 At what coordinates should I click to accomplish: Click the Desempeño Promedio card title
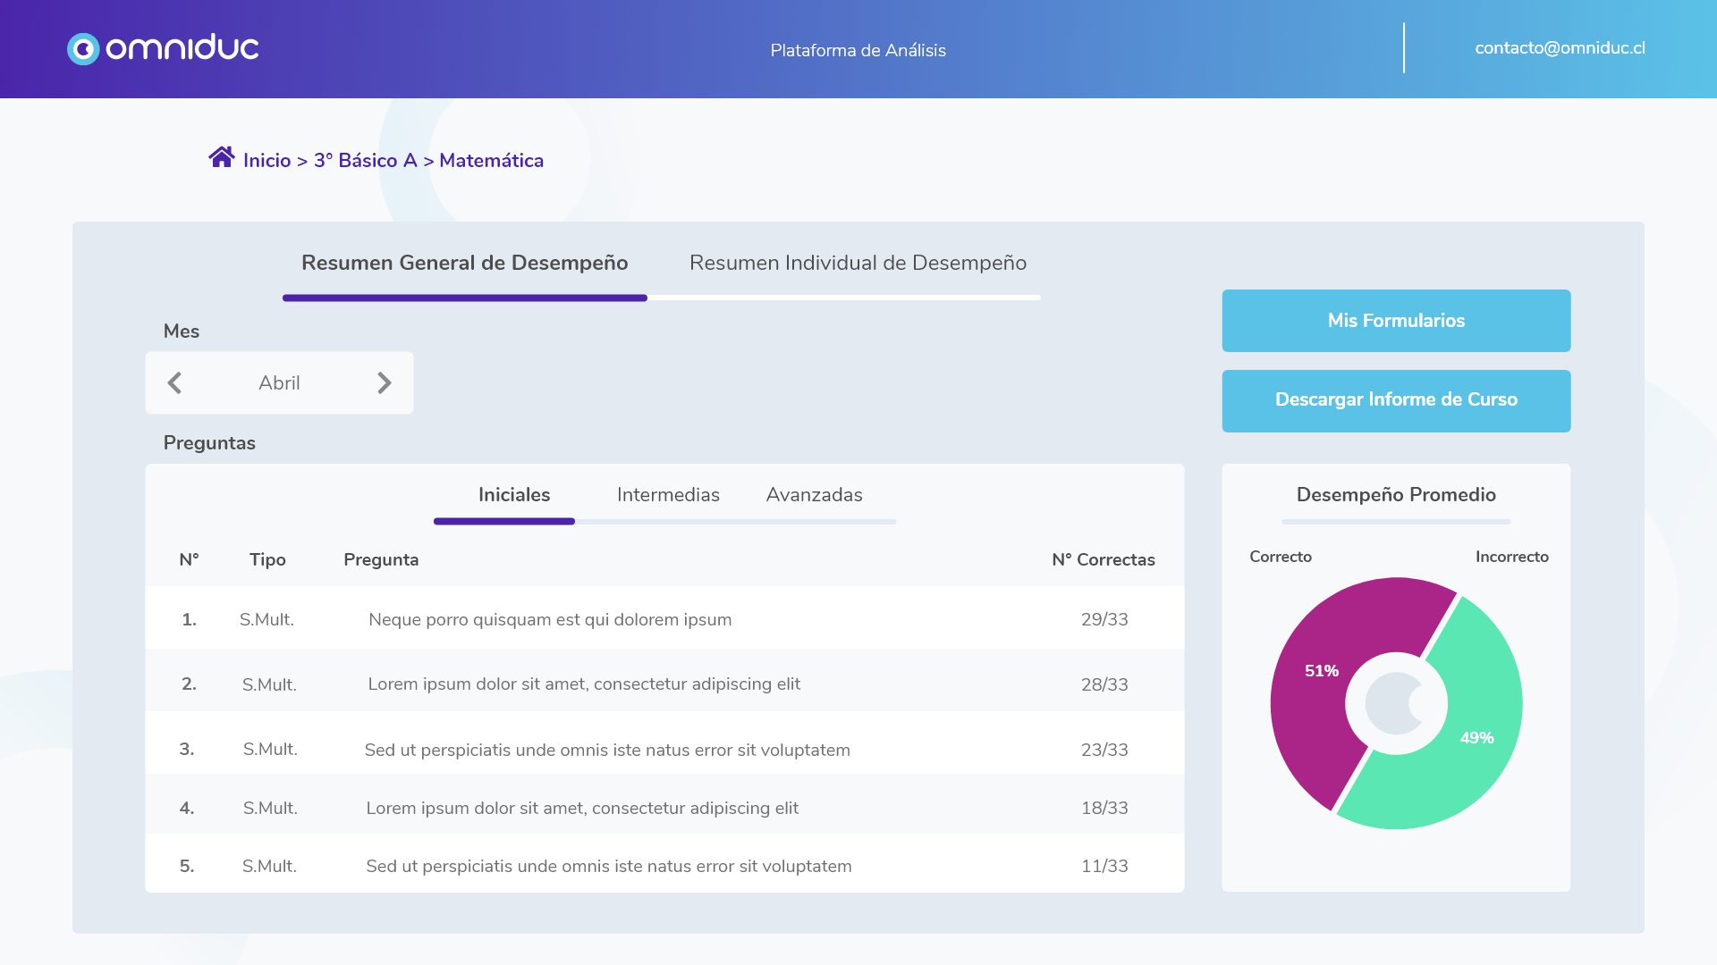pos(1396,495)
